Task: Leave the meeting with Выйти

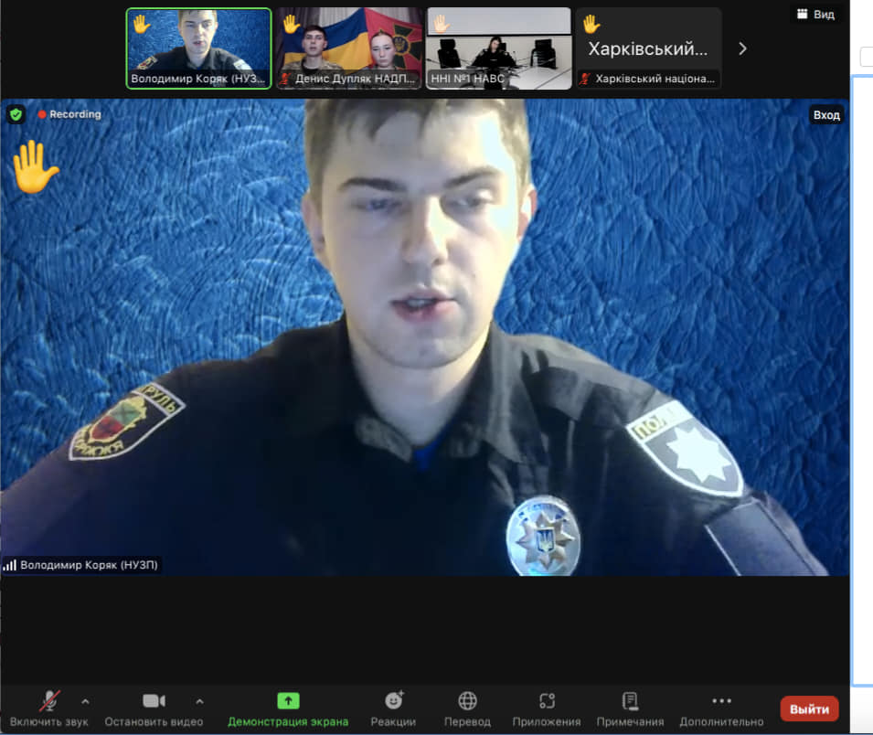Action: pos(809,708)
